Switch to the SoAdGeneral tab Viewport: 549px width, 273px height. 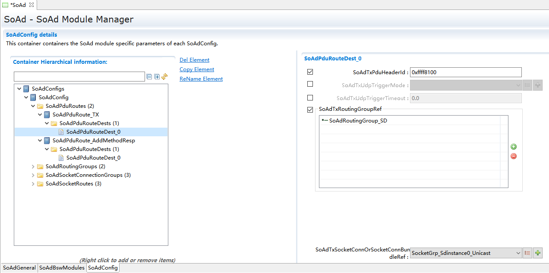[x=19, y=268]
